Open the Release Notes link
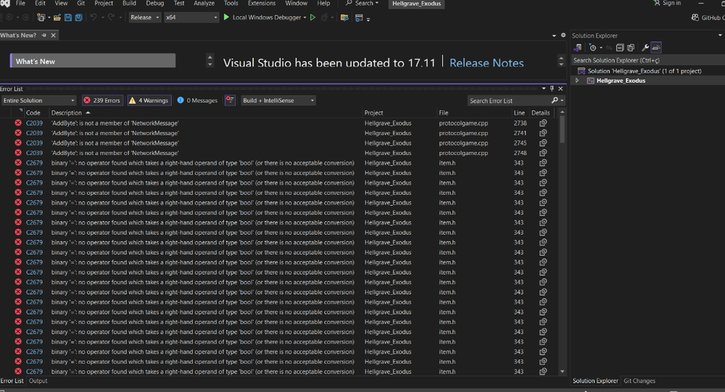The height and width of the screenshot is (392, 725). [486, 63]
